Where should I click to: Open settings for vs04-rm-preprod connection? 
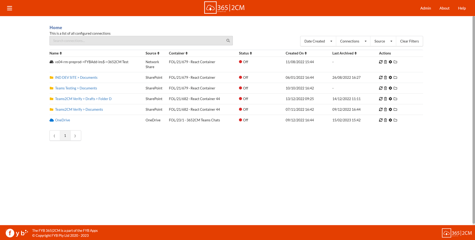pyautogui.click(x=390, y=62)
